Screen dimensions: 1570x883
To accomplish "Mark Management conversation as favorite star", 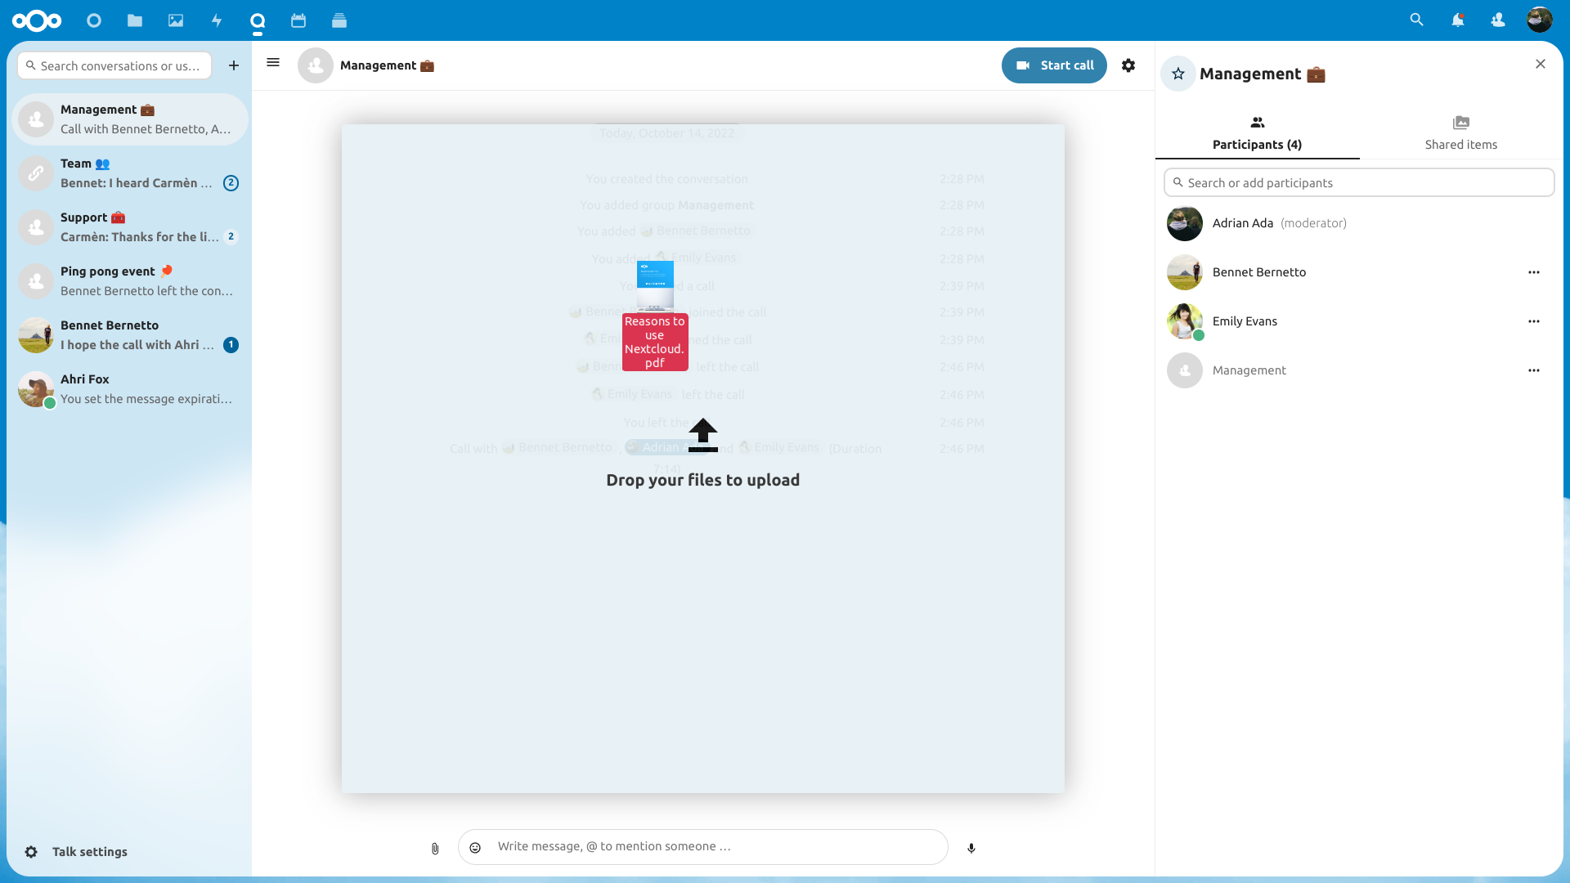I will coord(1178,74).
